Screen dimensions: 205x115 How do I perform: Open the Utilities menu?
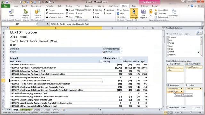(x=122, y=17)
